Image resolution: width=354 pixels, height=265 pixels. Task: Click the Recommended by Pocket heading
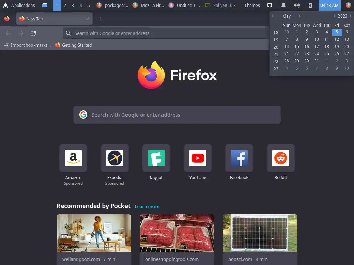point(93,206)
